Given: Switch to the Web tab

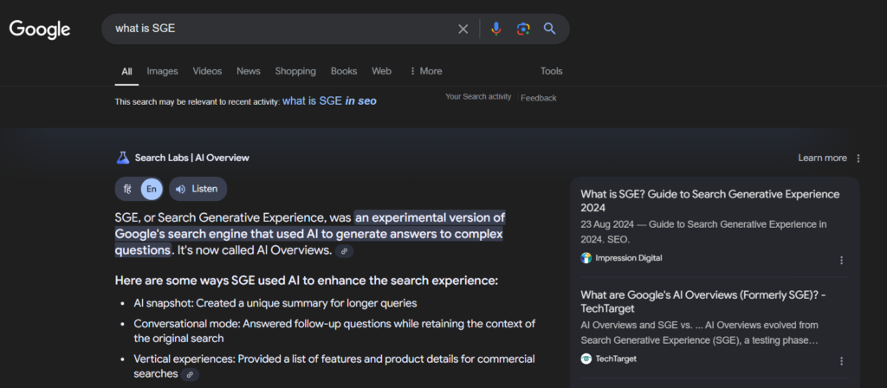Looking at the screenshot, I should (381, 71).
